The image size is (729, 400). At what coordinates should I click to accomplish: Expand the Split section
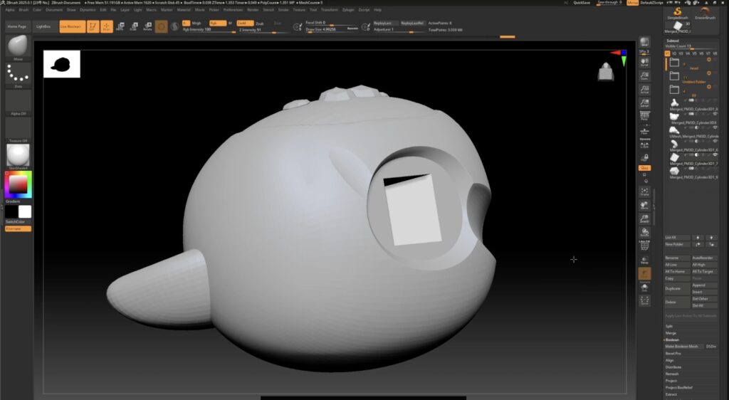(669, 326)
